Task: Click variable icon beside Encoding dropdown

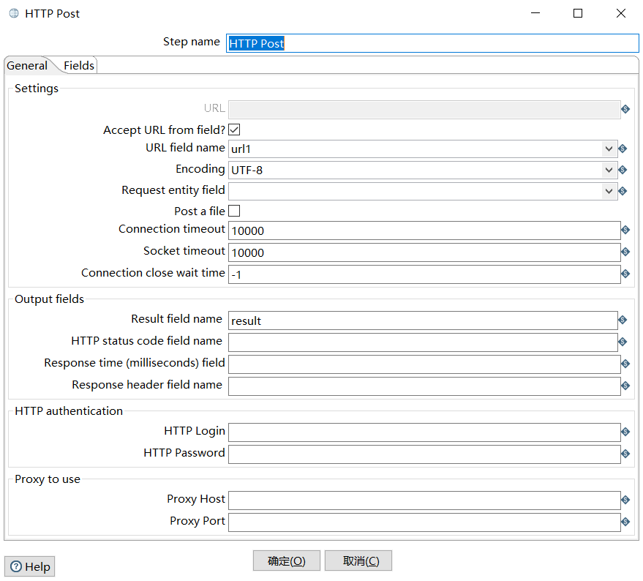Action: click(623, 170)
